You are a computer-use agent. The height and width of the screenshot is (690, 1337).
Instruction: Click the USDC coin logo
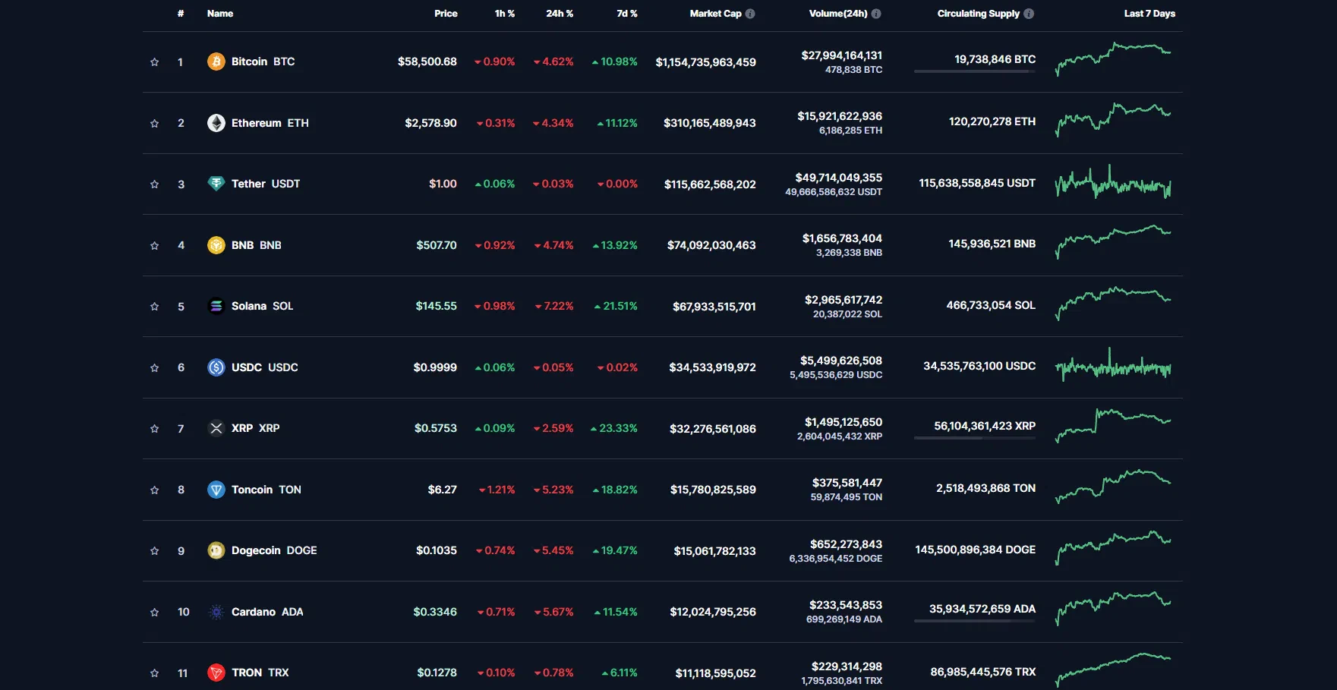coord(216,367)
